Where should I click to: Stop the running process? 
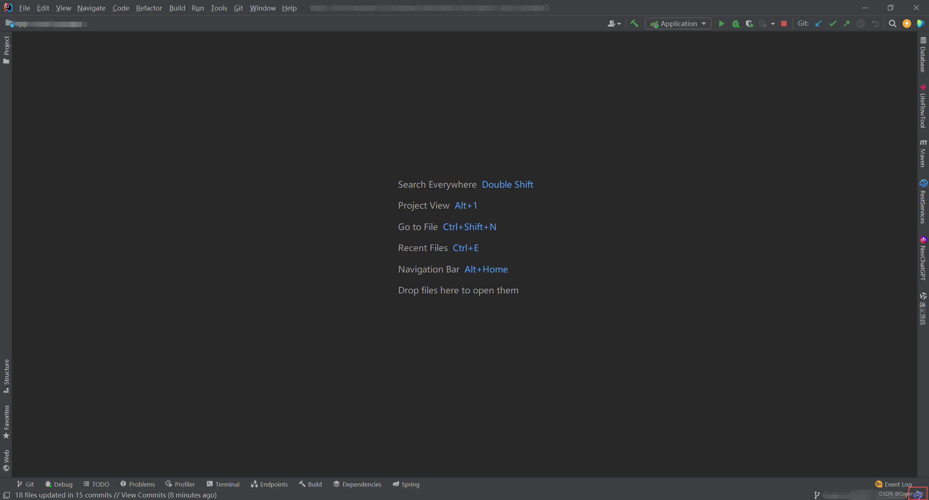tap(784, 24)
